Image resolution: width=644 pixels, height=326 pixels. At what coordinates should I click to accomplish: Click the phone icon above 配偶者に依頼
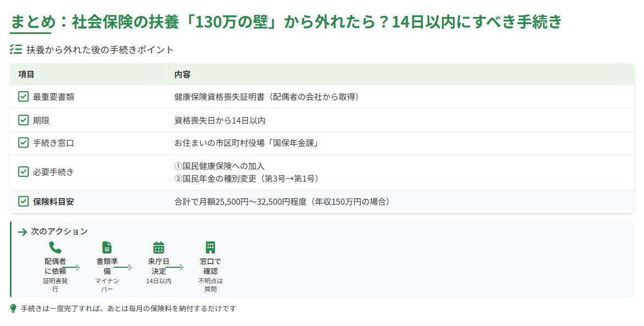(x=55, y=248)
